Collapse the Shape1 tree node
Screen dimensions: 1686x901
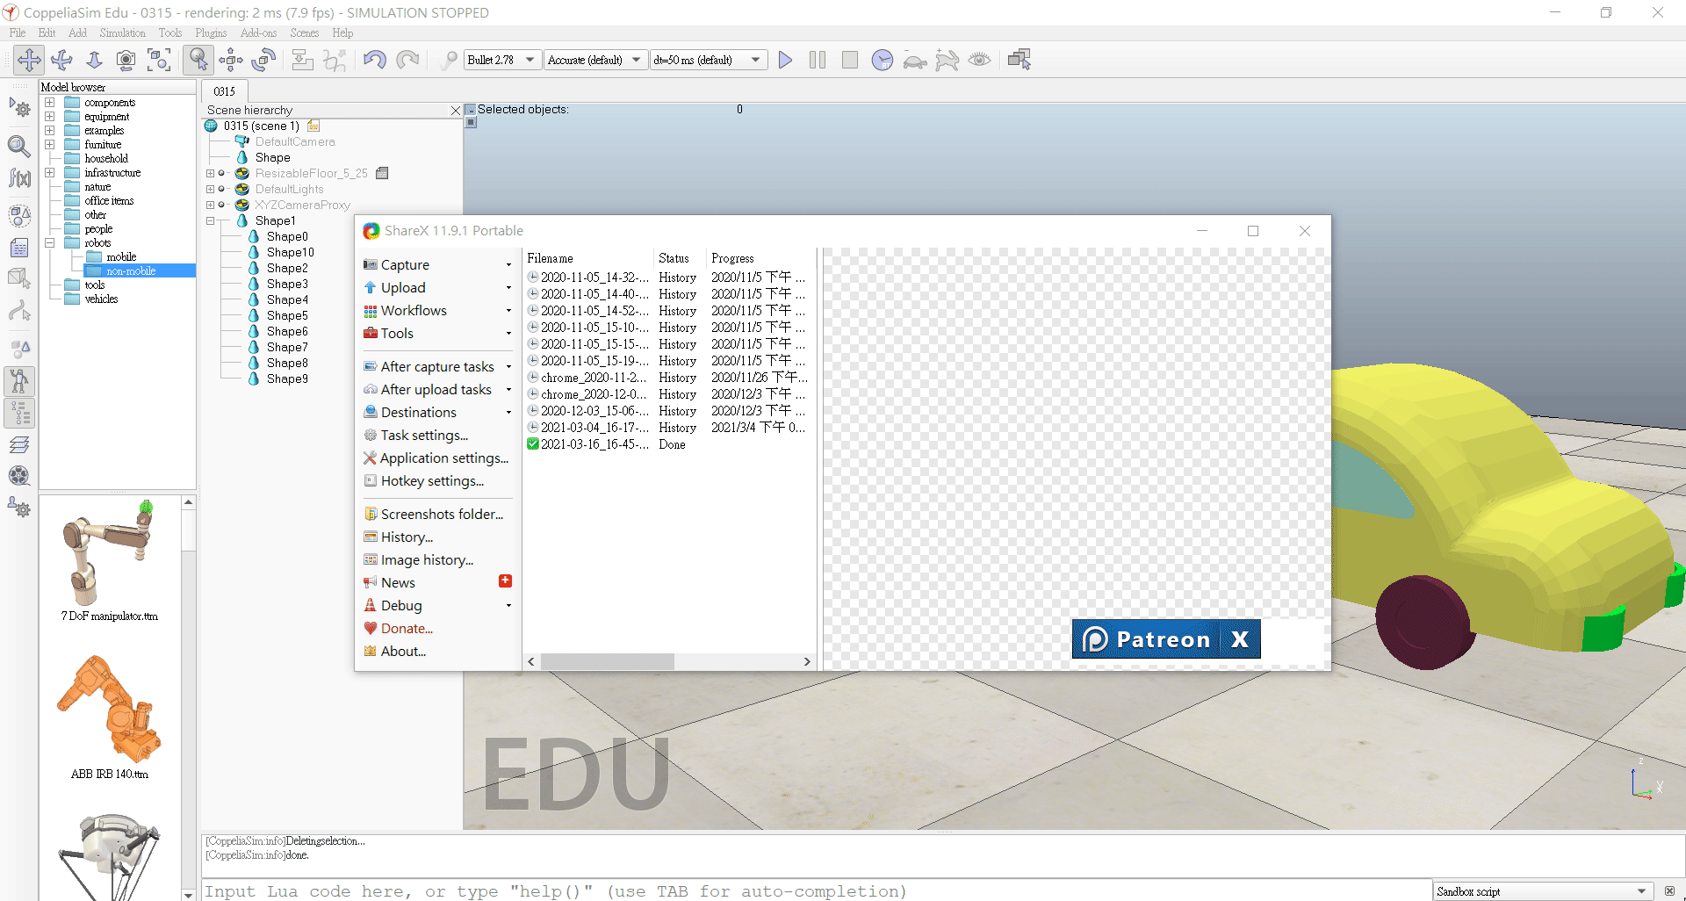[x=211, y=220]
